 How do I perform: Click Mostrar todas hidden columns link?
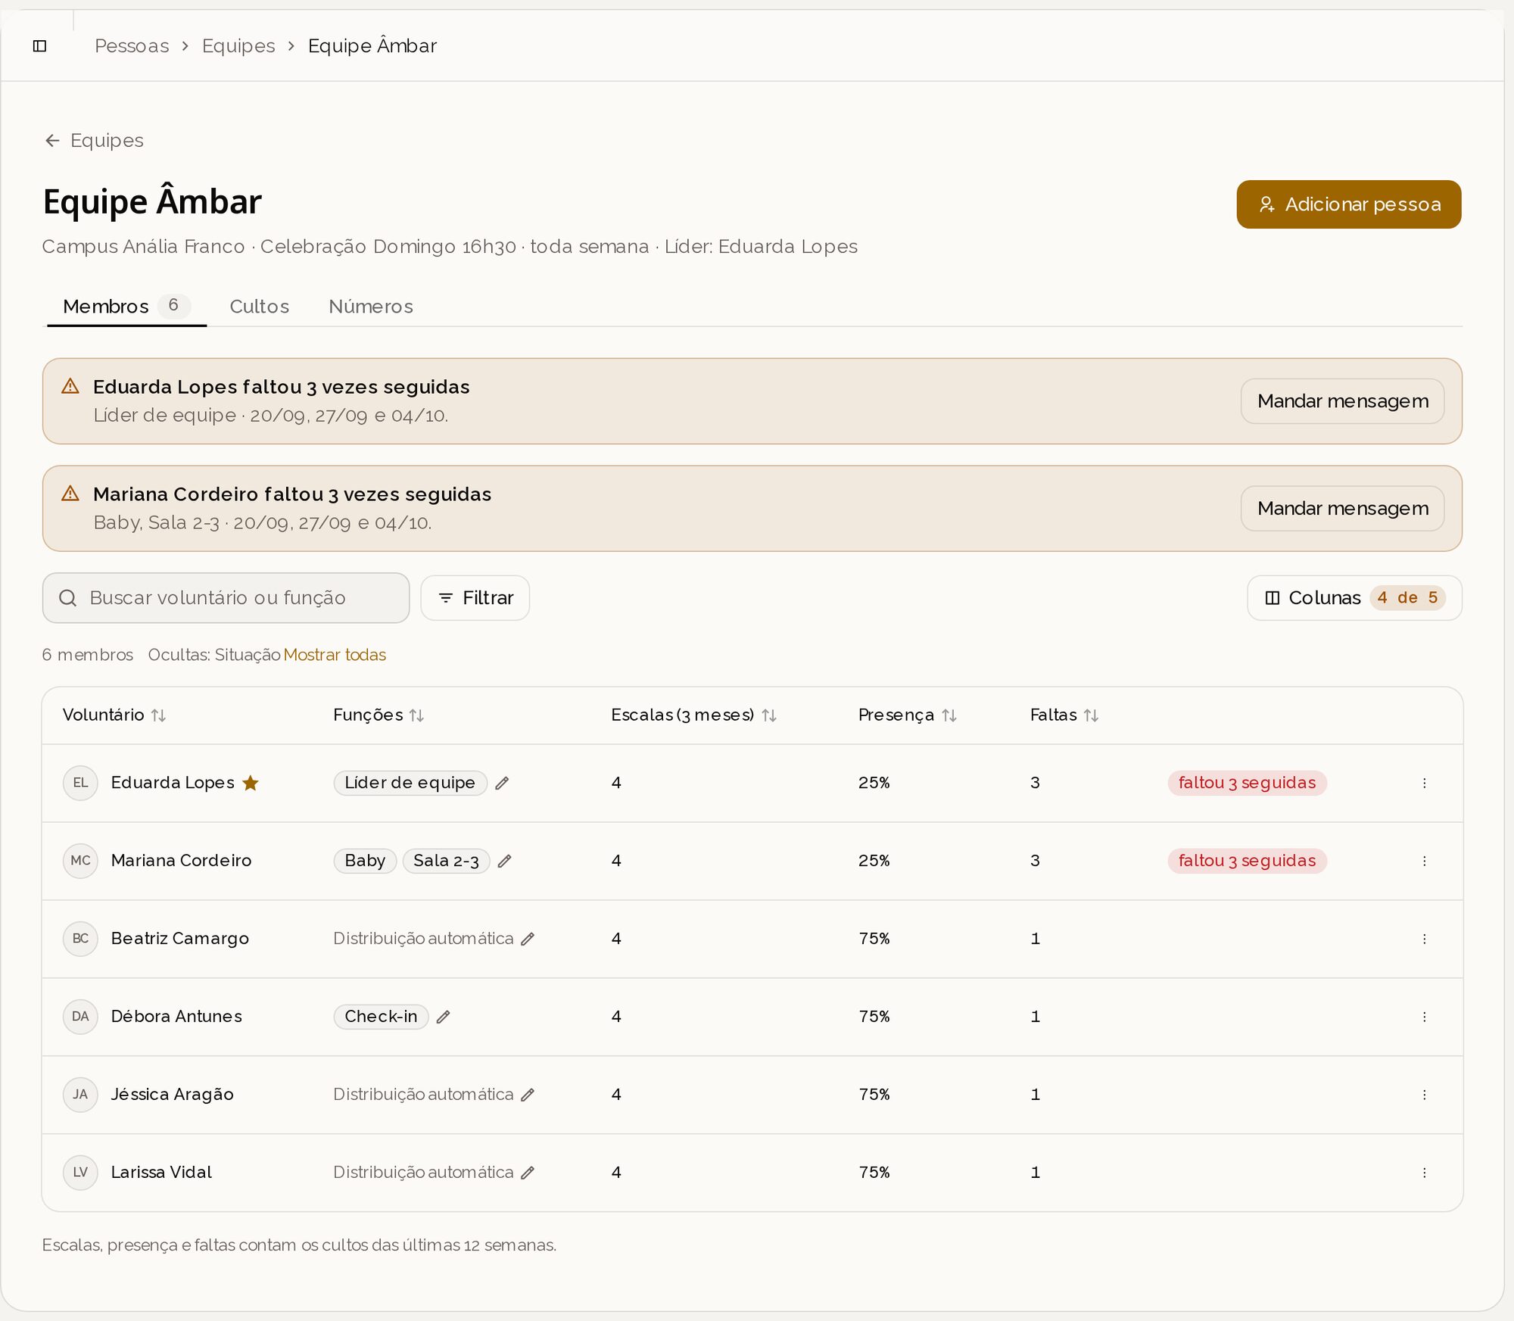(335, 655)
